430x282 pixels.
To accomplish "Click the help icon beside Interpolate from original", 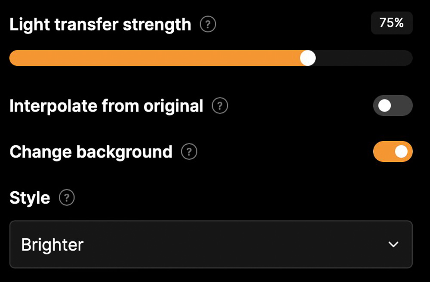I will [x=220, y=106].
